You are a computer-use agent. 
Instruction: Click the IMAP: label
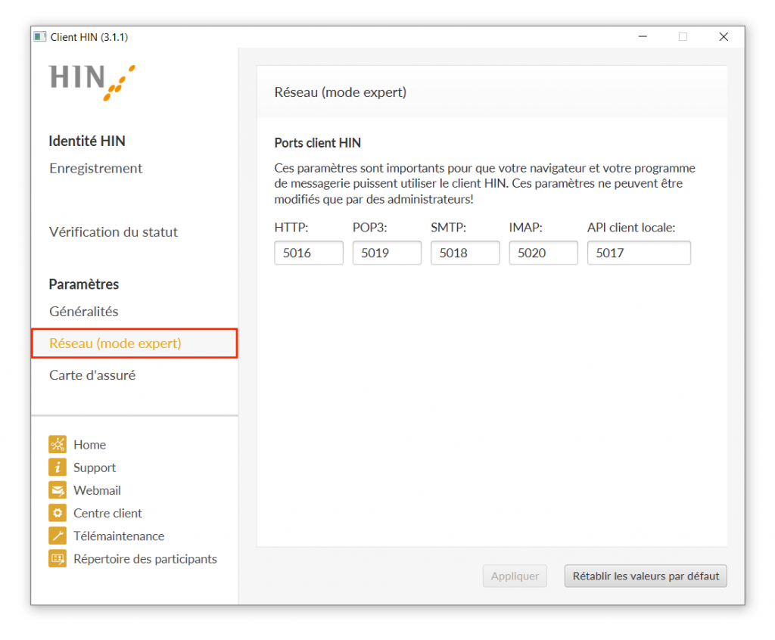pyautogui.click(x=526, y=228)
